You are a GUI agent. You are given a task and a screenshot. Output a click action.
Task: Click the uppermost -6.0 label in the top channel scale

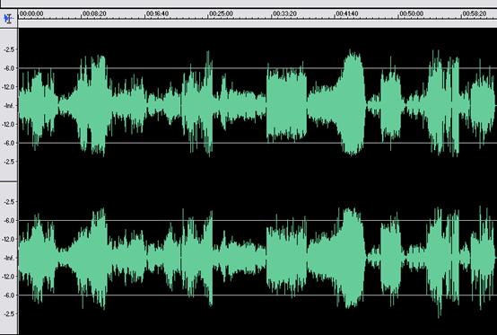10,68
